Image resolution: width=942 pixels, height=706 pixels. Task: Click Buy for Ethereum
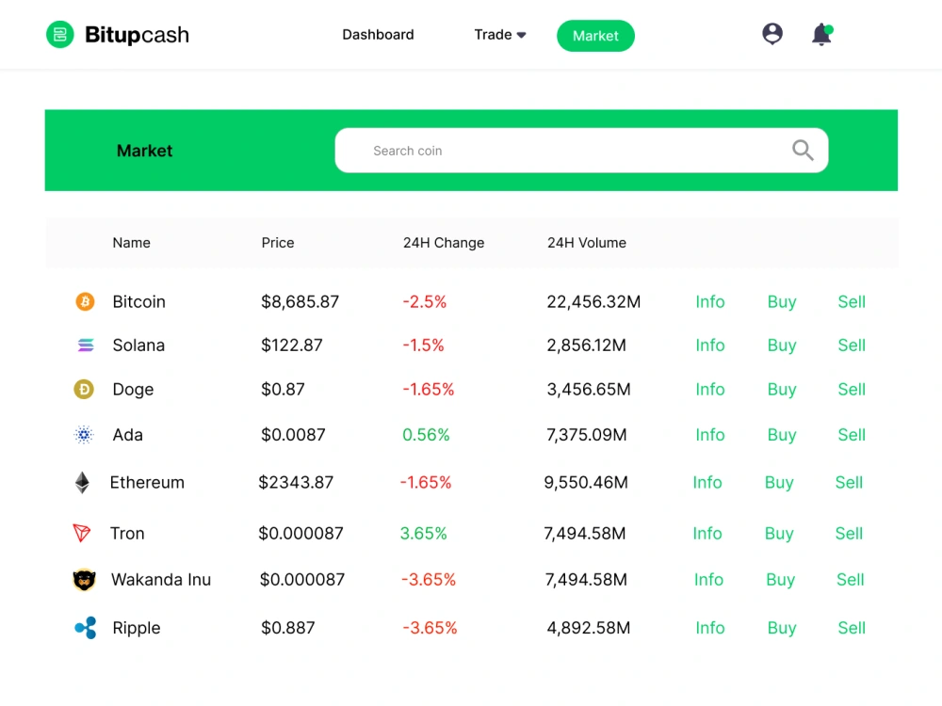tap(779, 483)
